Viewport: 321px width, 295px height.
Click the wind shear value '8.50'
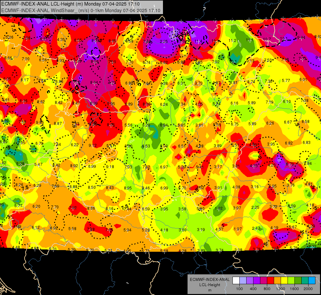[x=92, y=187]
